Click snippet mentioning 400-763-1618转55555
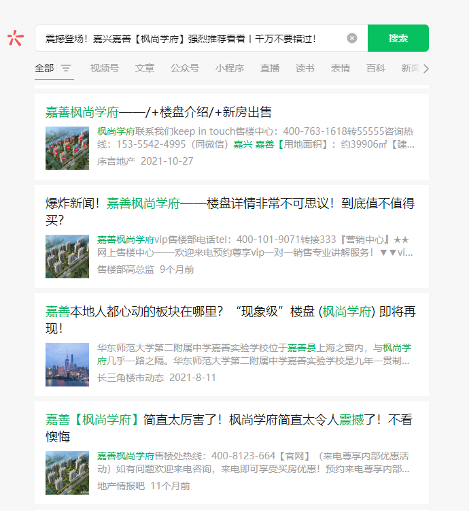This screenshot has height=511, width=469. (x=256, y=138)
